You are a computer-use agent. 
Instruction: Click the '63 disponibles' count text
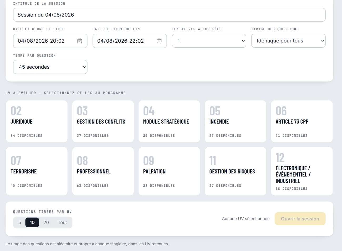93,186
